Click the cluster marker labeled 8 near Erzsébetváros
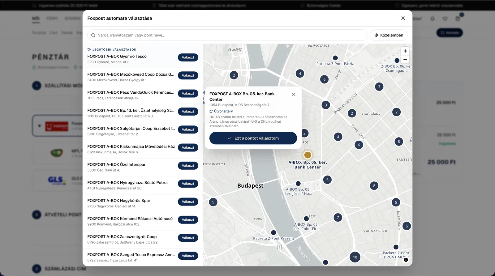 399,142
